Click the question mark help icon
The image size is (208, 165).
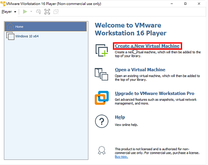tap(102, 121)
